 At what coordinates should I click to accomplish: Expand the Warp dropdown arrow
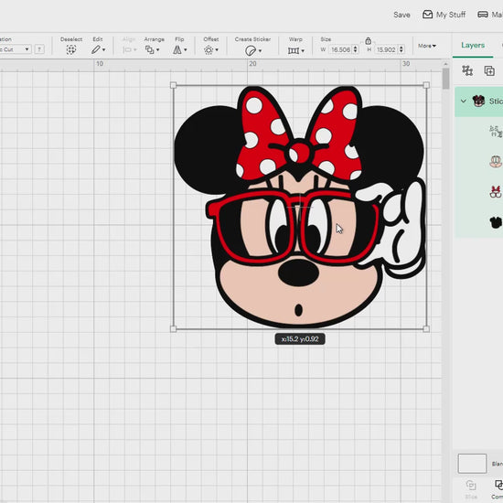pos(303,50)
